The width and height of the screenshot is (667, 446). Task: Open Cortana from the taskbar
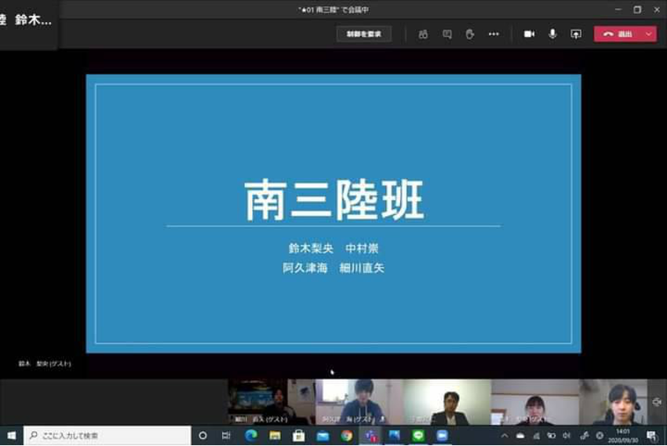coord(203,435)
